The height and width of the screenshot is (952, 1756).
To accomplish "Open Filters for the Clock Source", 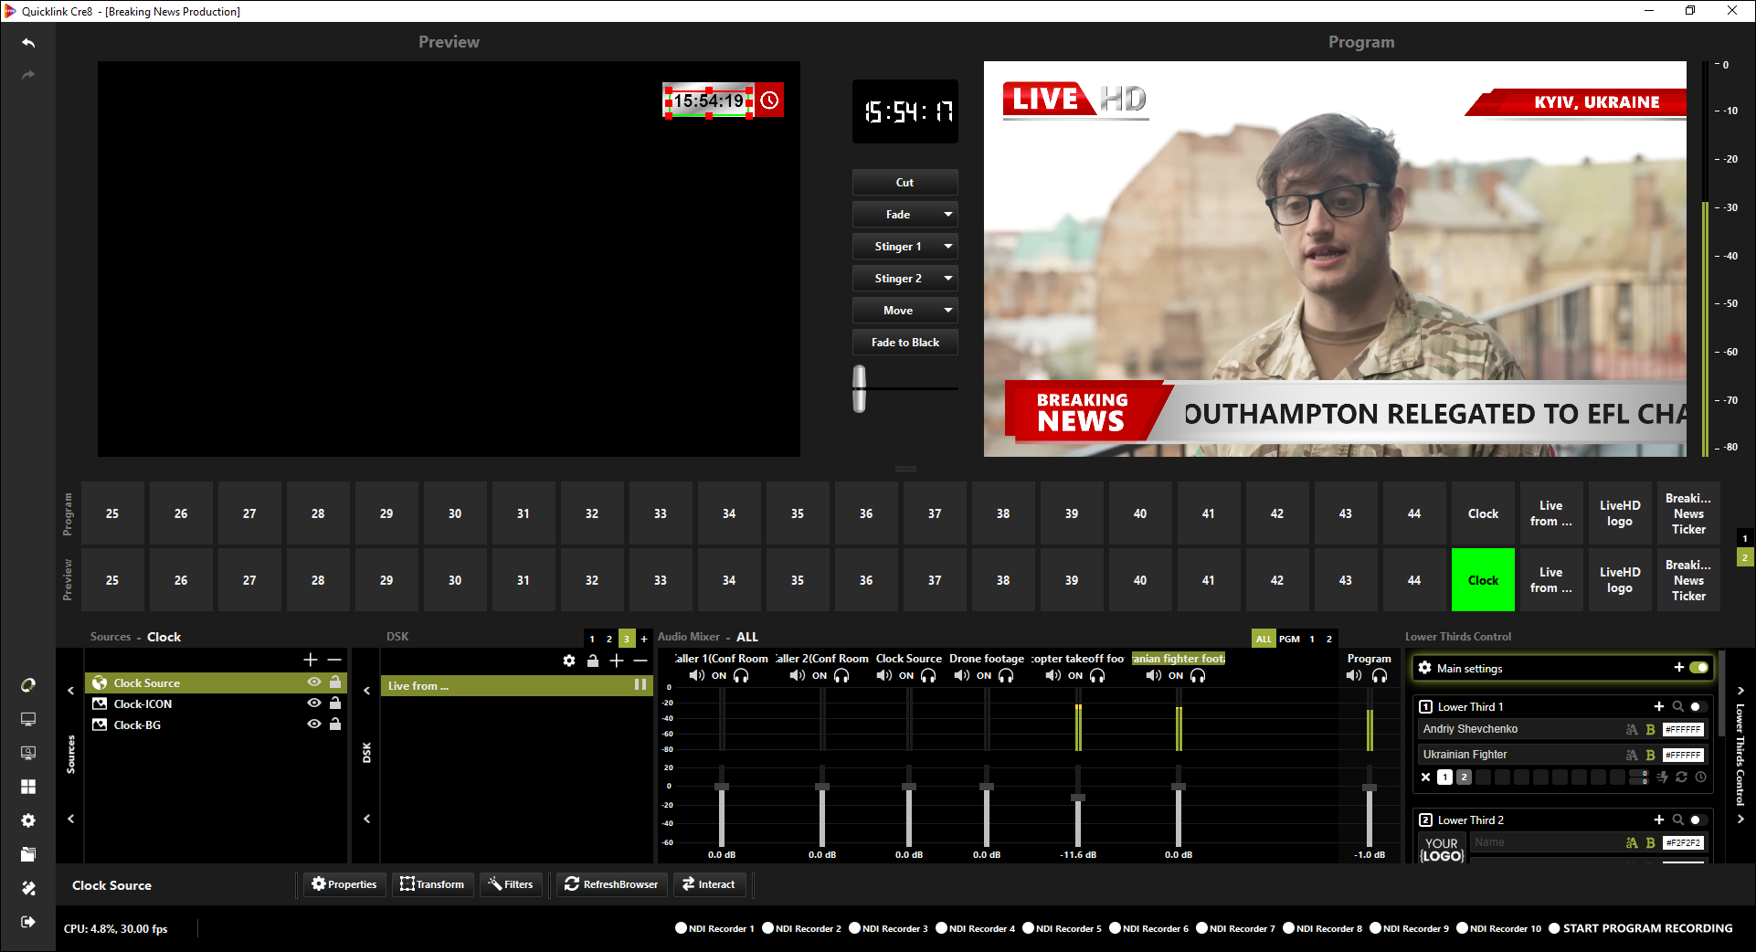I will coord(511,884).
